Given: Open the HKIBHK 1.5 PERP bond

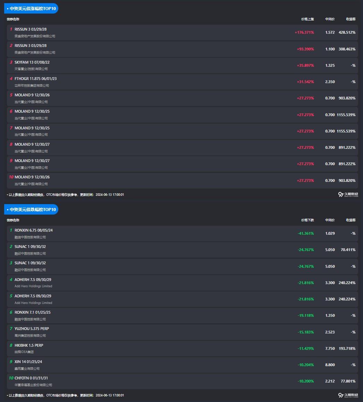Looking at the screenshot, I should tap(29, 345).
